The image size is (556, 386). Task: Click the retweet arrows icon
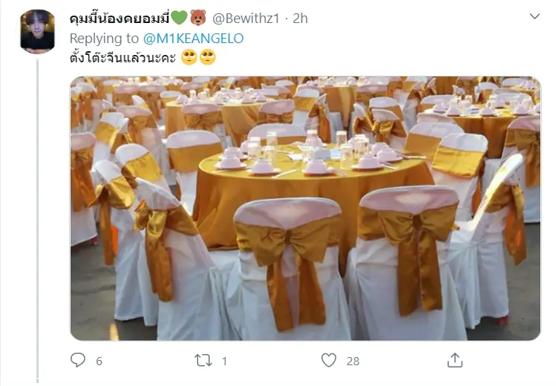203,361
